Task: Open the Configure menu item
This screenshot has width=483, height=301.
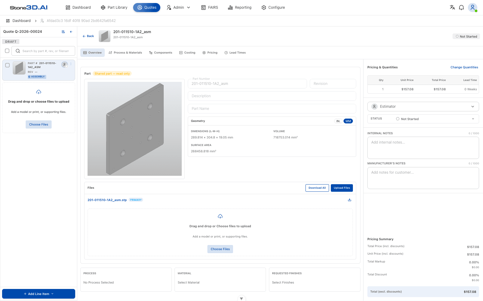Action: tap(273, 8)
